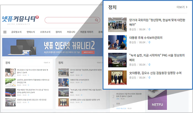This screenshot has height=113, width=193.
Task: Open enlarged headline 대통령 주재 수석보좌관회의
Action: click(x=146, y=38)
